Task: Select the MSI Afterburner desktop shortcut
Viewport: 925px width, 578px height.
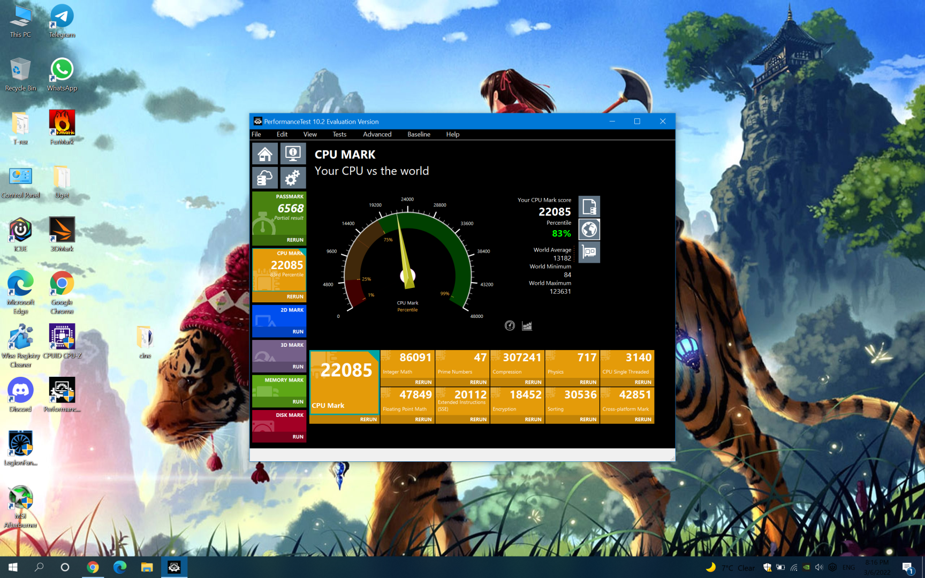Action: click(x=20, y=506)
